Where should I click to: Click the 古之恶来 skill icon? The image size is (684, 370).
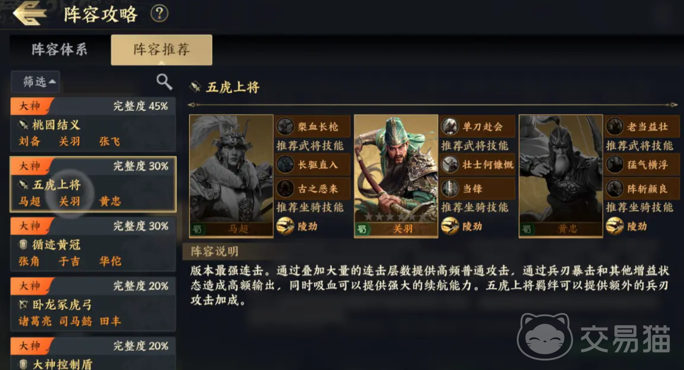[285, 188]
